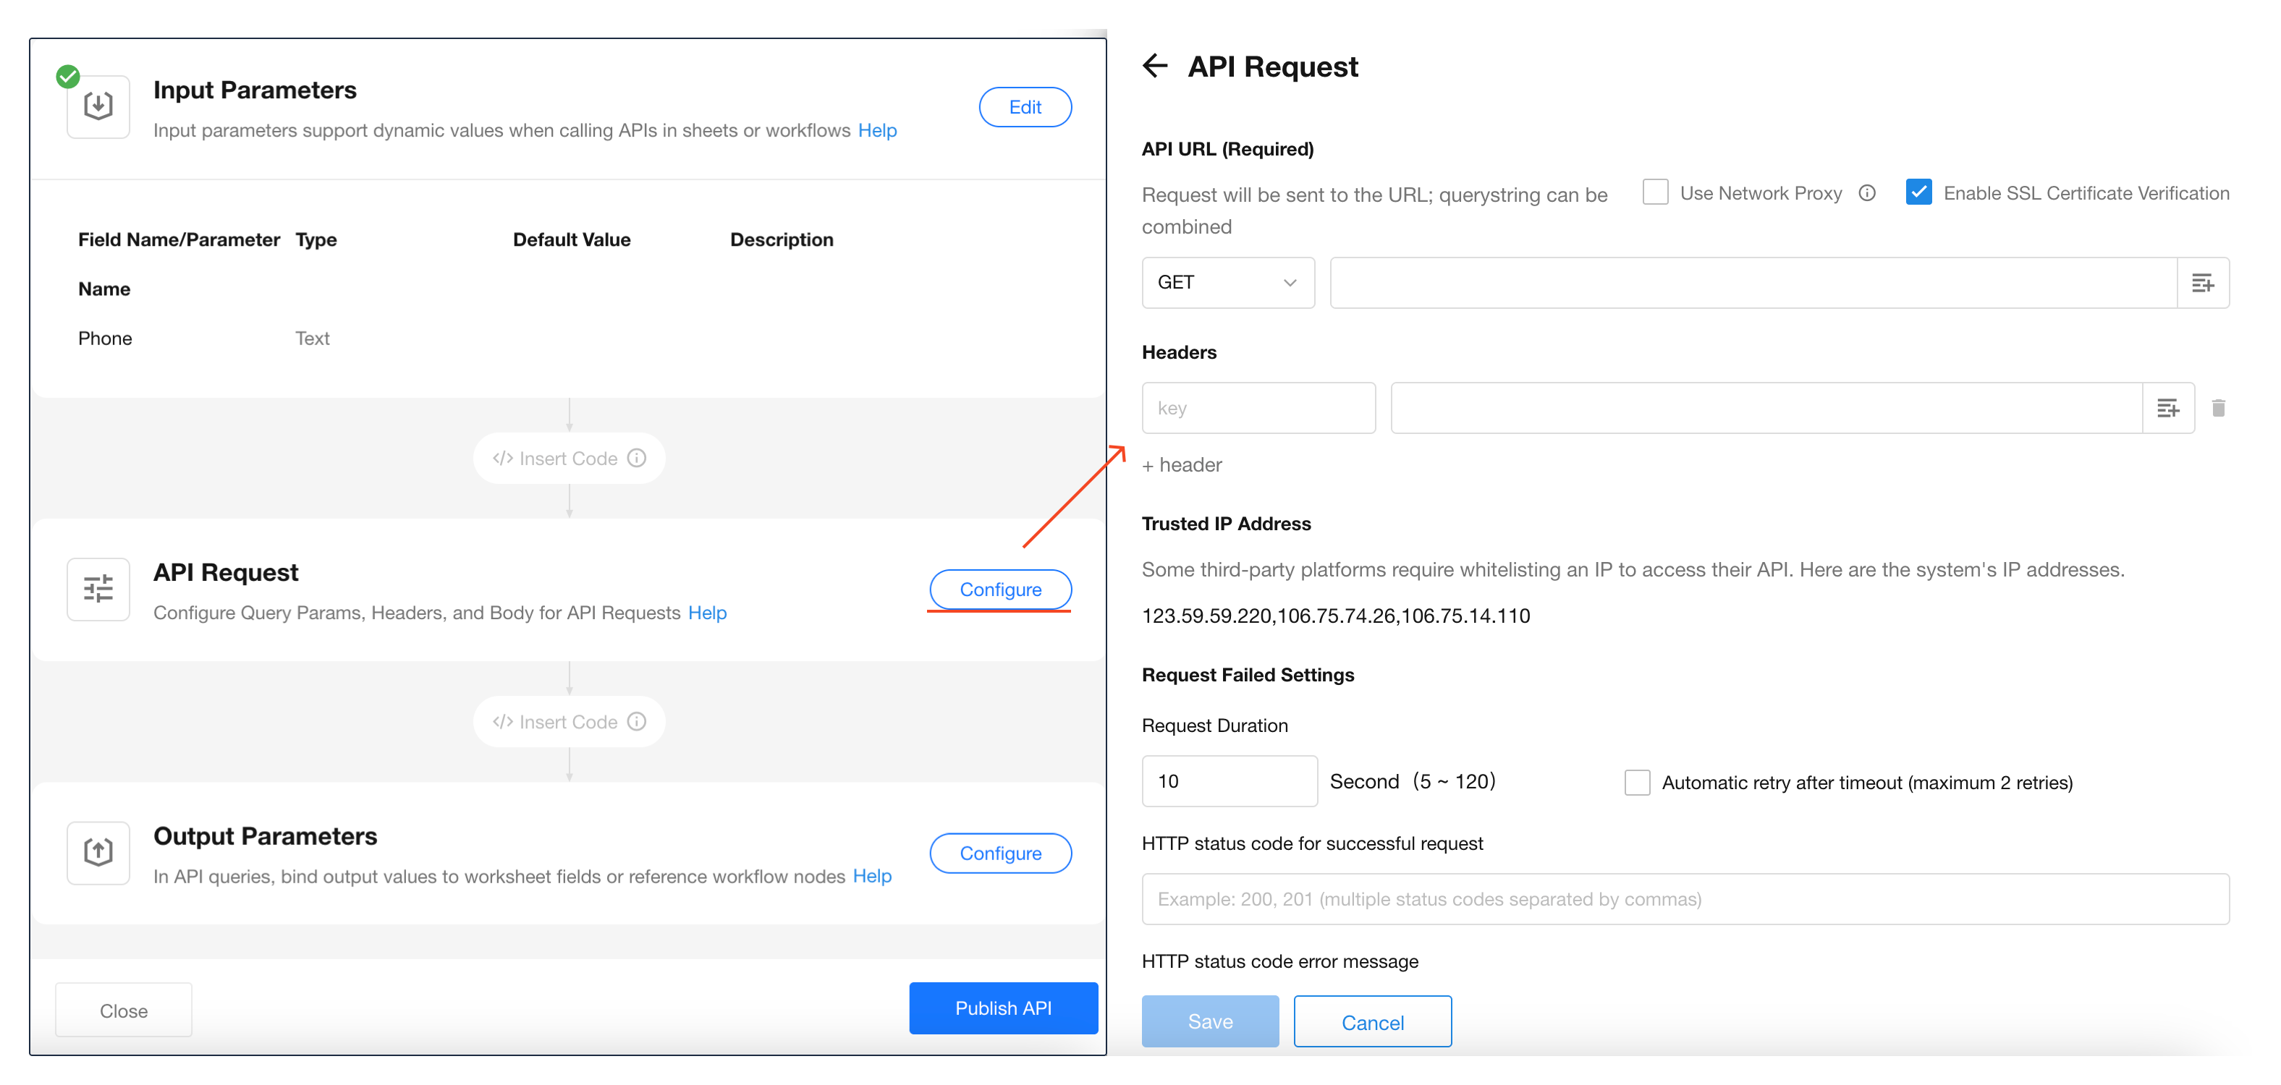
Task: Click the Network Proxy info icon
Action: [x=1866, y=193]
